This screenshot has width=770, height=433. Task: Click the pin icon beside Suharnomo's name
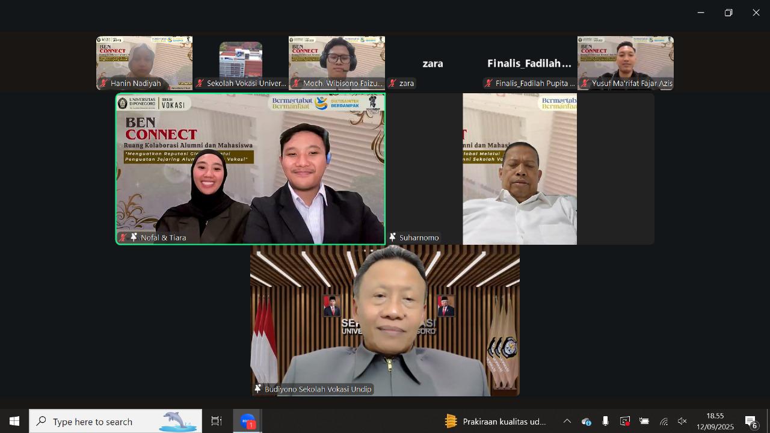[x=392, y=238]
